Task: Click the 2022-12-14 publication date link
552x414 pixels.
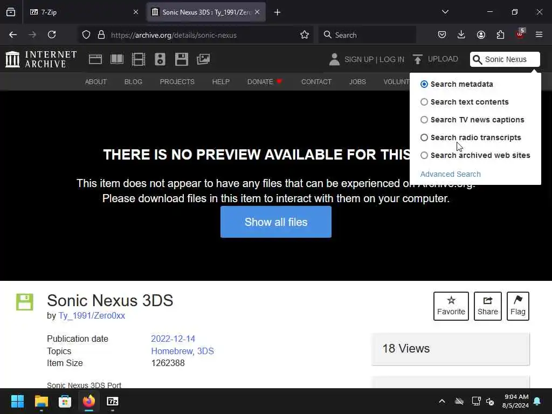Action: [x=173, y=339]
